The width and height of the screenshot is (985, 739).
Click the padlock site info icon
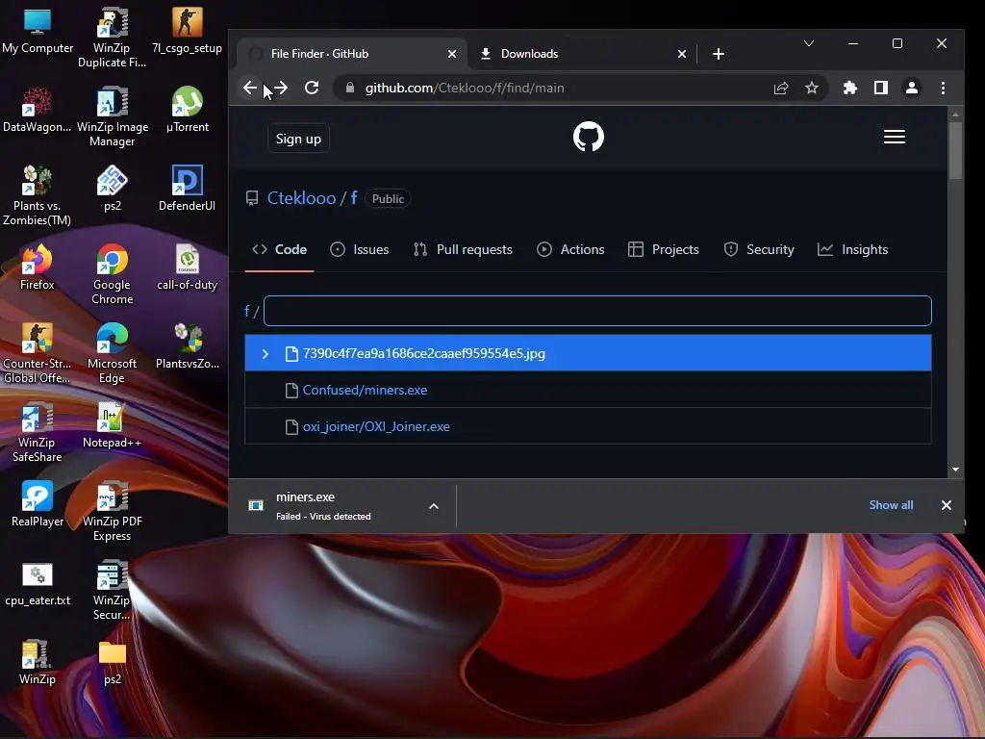(x=350, y=88)
